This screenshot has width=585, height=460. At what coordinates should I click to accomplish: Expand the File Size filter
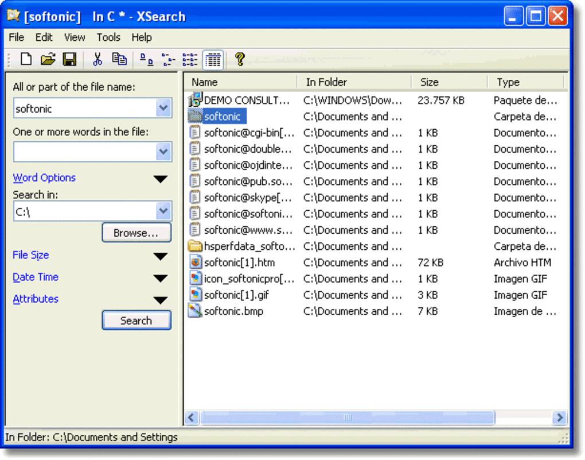(x=161, y=255)
